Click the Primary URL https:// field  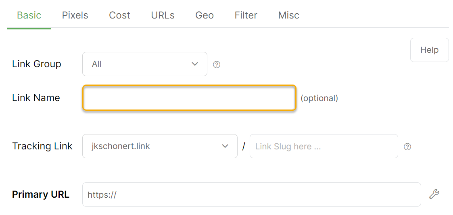point(251,194)
